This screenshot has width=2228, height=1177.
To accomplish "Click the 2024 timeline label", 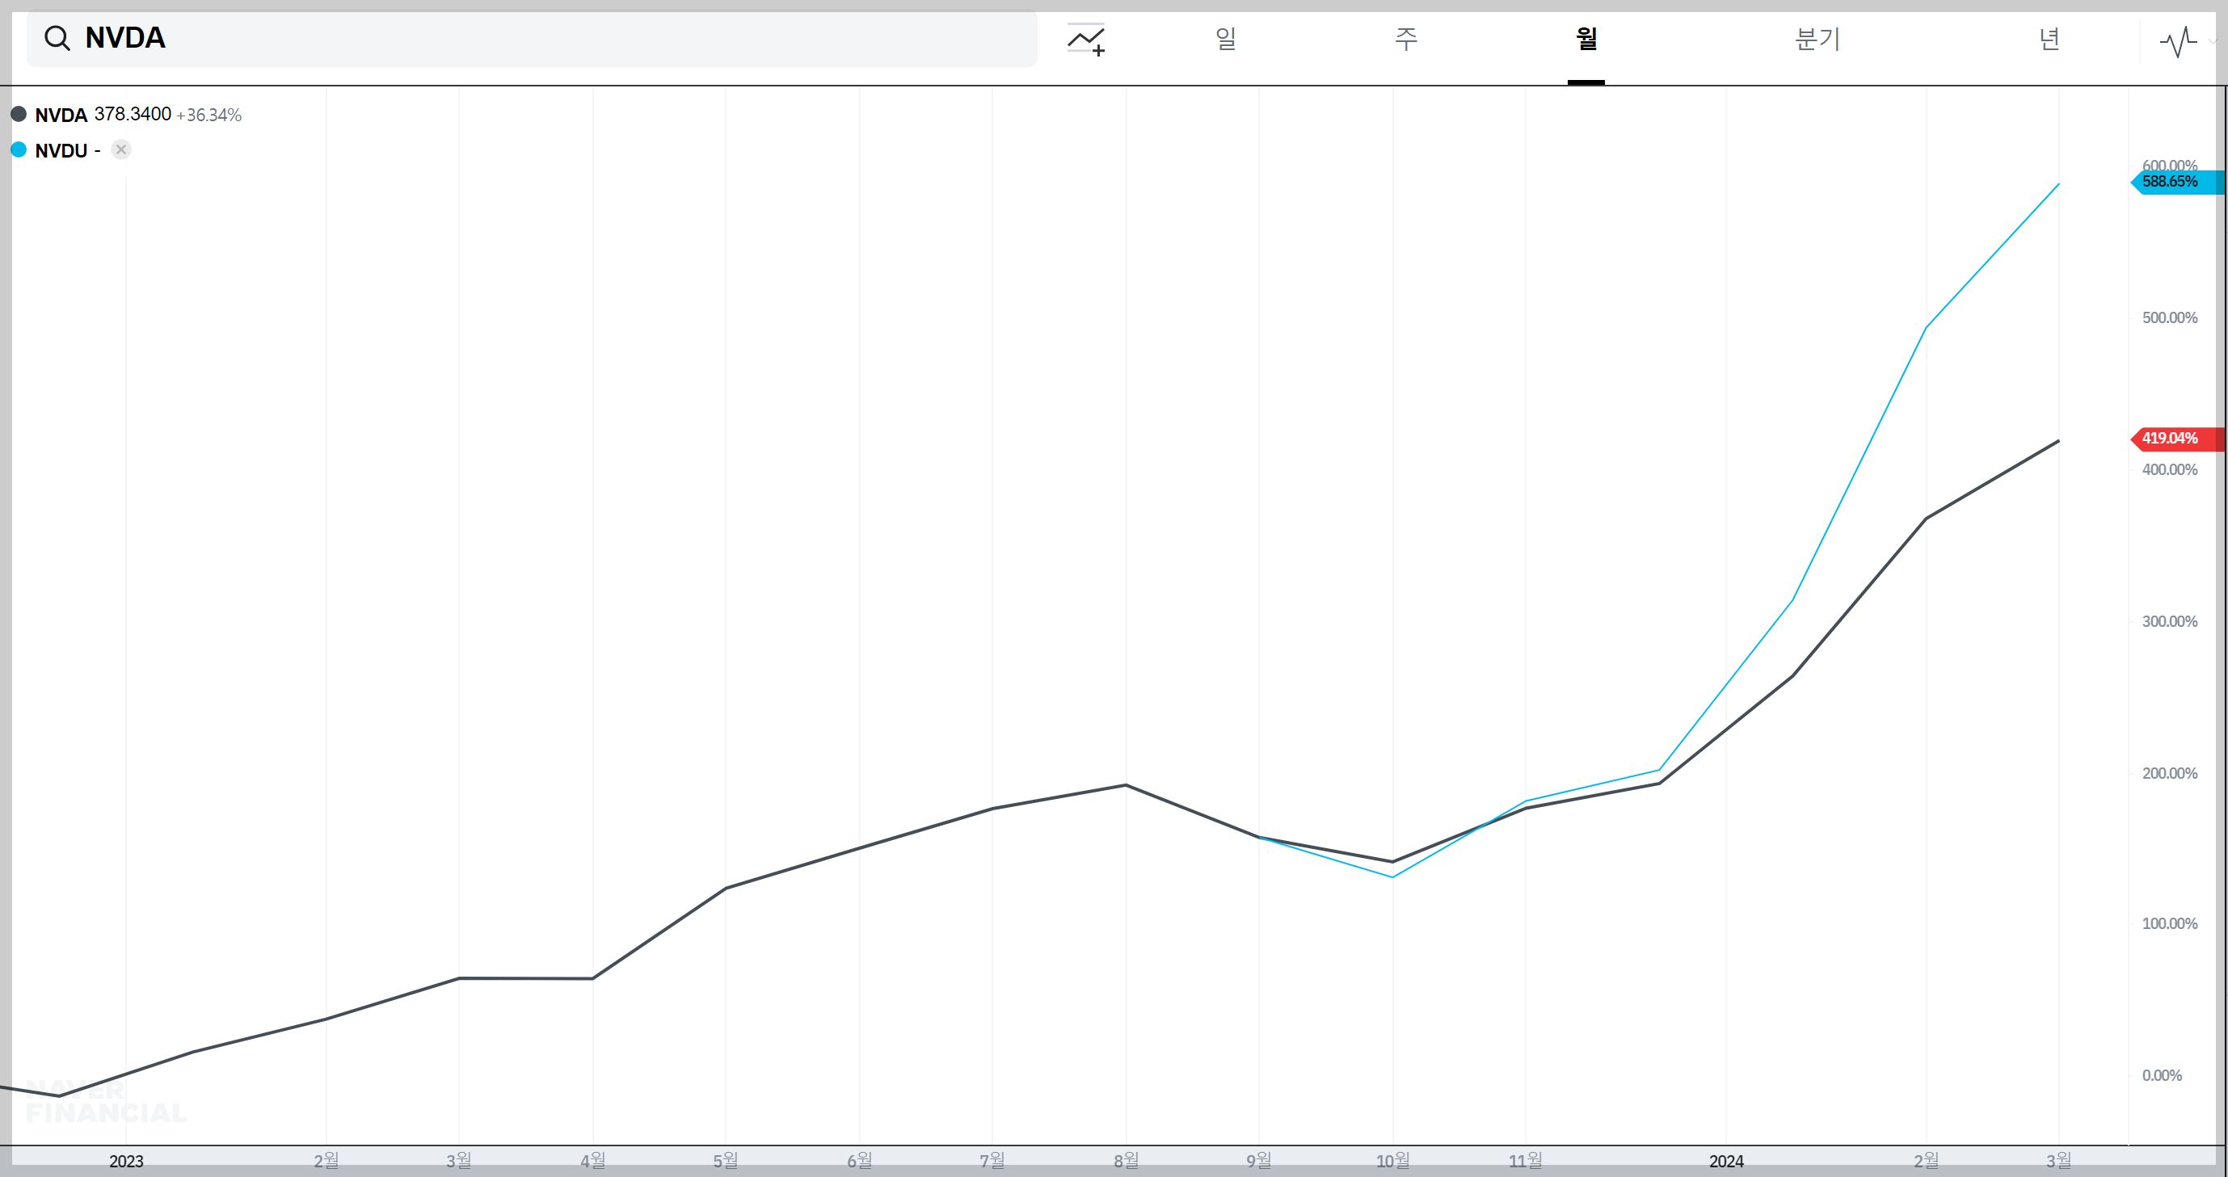I will (1725, 1162).
